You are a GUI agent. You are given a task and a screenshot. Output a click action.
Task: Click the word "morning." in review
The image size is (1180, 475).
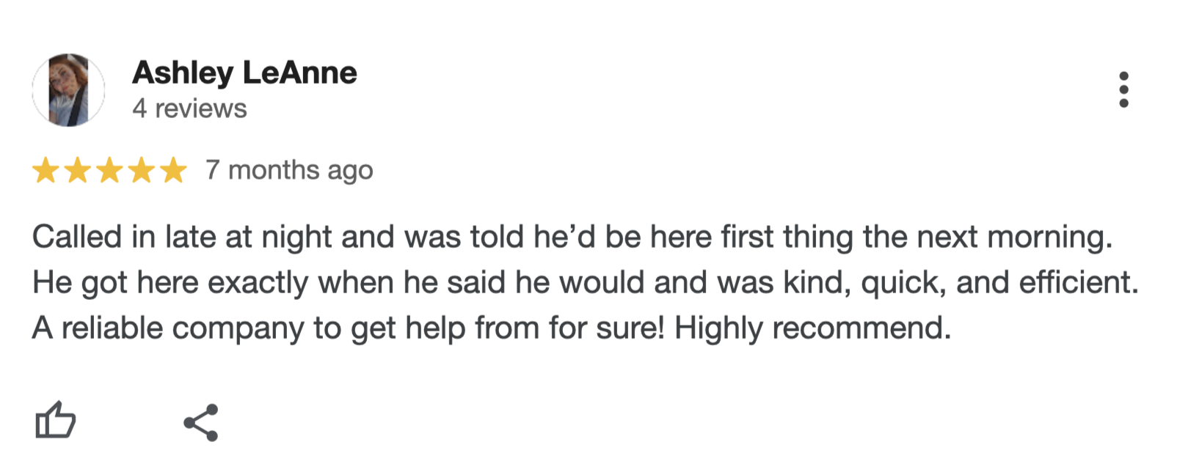click(1050, 237)
